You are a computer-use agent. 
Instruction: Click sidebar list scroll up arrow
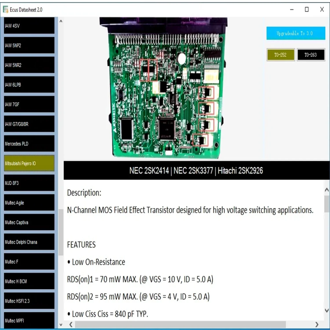[x=61, y=21]
